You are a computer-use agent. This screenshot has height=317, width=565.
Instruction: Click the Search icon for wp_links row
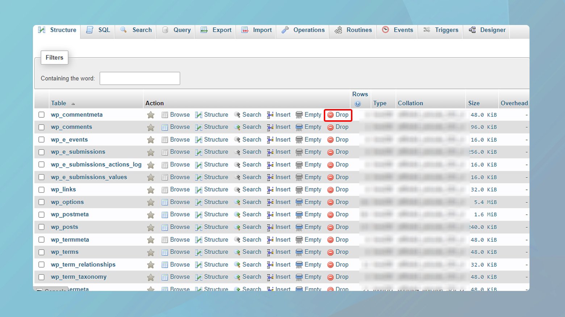click(237, 189)
